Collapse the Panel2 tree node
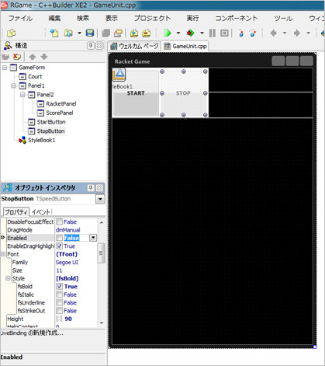This screenshot has width=325, height=366. [x=22, y=95]
